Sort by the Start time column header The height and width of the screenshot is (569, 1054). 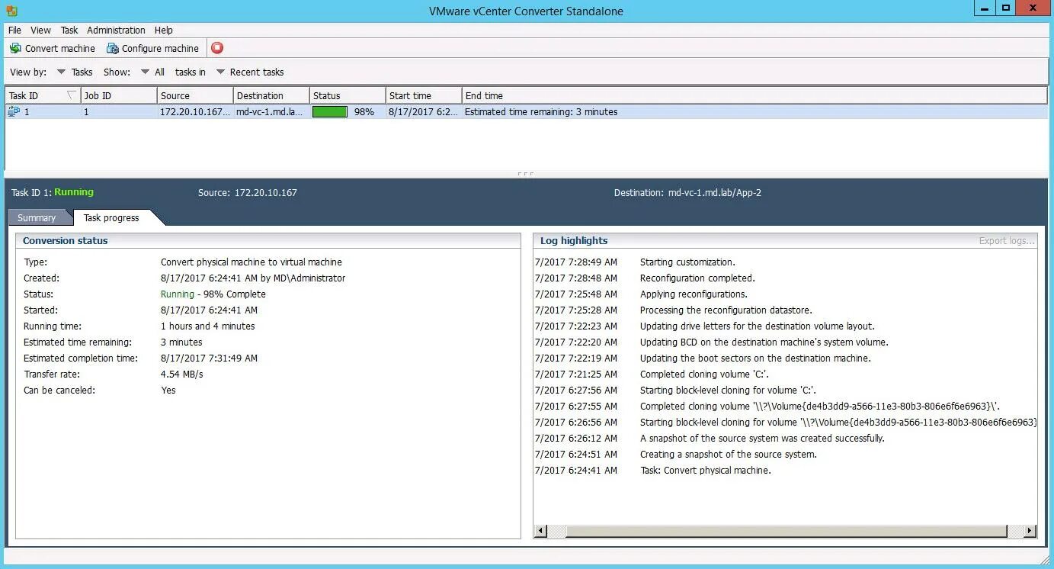pos(424,95)
